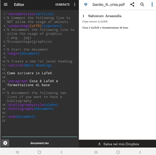156x155 pixels.
Task: Place cursor on \documentclass{article} line
Action: [30, 14]
